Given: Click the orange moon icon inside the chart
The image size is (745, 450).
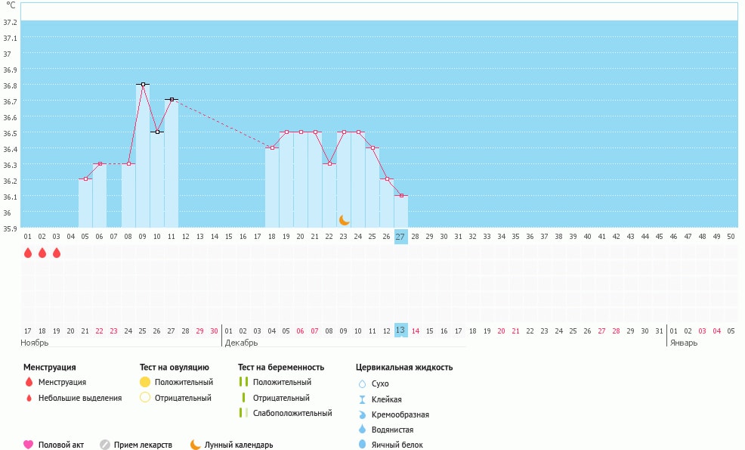Looking at the screenshot, I should coord(345,219).
